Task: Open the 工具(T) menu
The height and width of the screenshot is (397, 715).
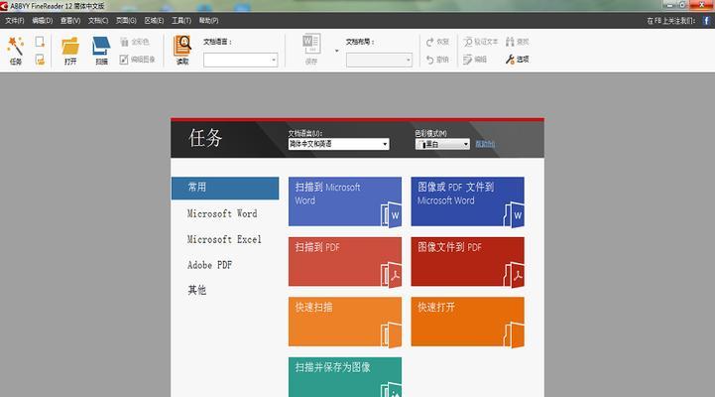Action: point(181,21)
